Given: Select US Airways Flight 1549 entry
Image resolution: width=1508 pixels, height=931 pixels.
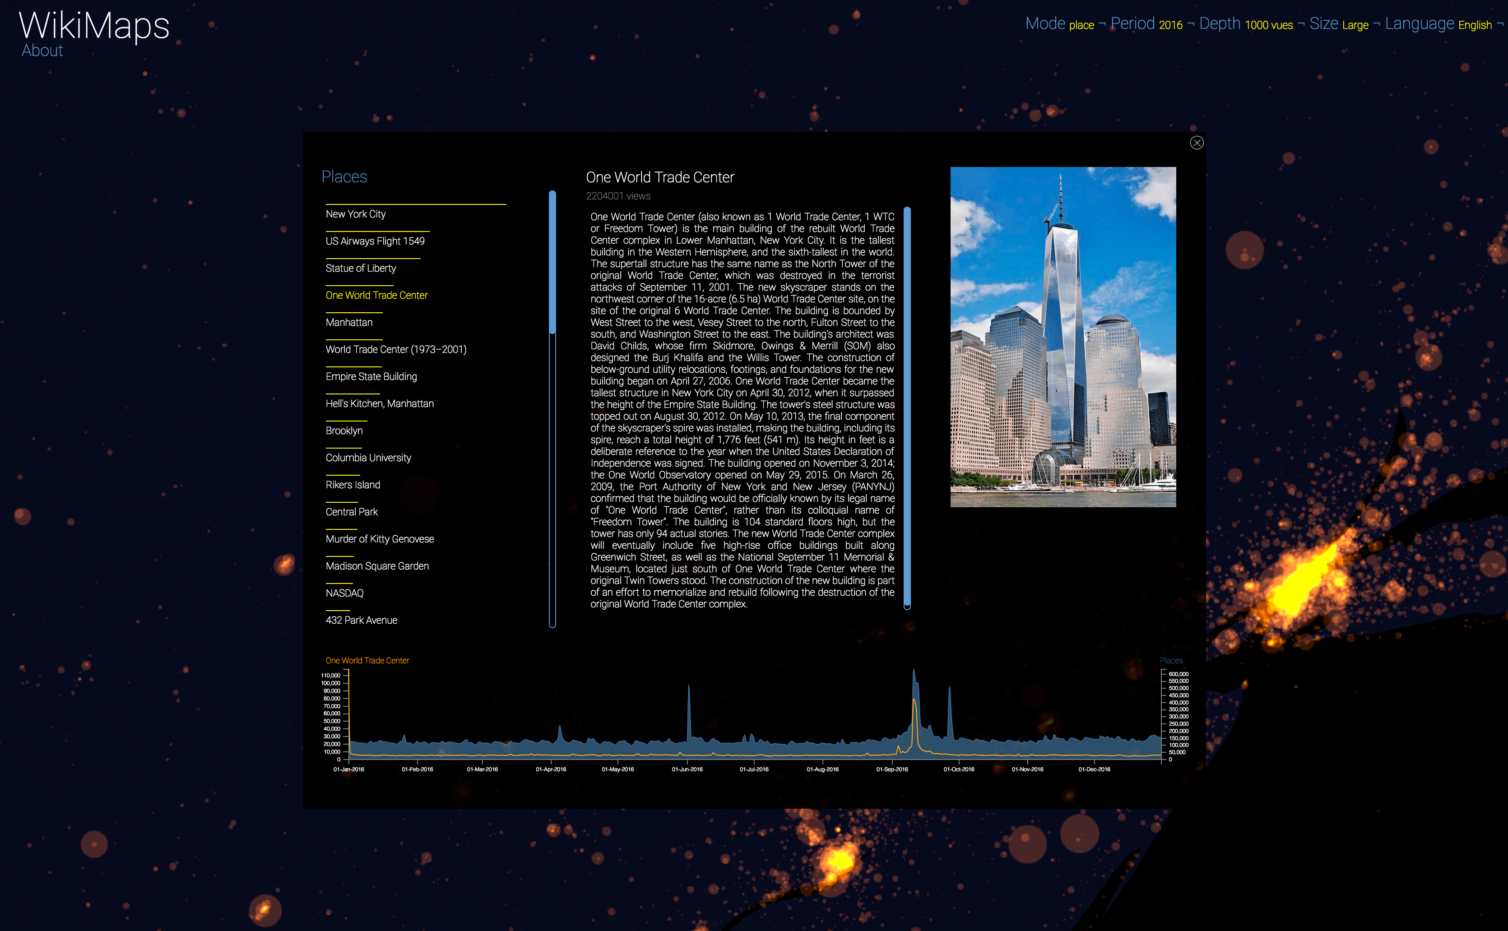Looking at the screenshot, I should point(375,241).
